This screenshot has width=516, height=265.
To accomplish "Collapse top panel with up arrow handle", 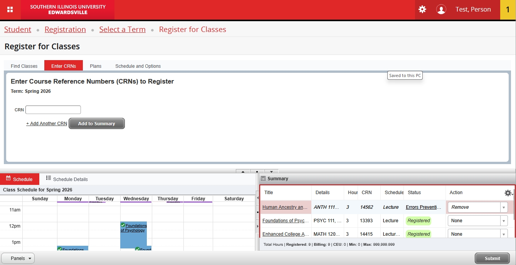I will point(243,171).
